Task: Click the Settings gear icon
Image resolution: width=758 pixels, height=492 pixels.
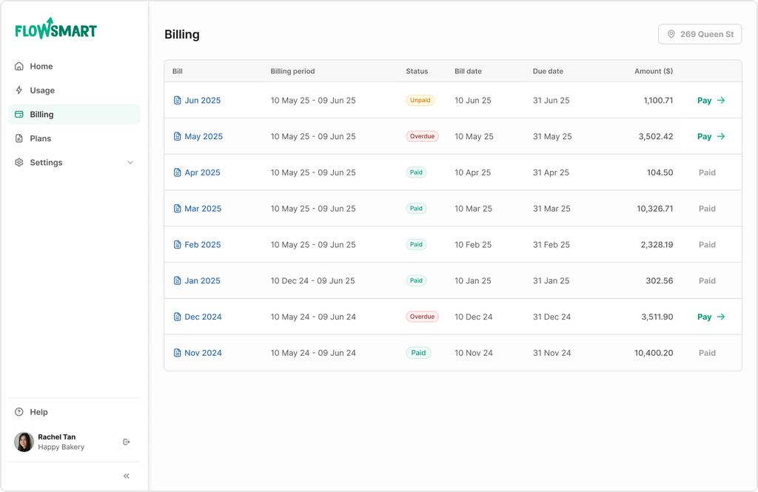Action: point(19,163)
